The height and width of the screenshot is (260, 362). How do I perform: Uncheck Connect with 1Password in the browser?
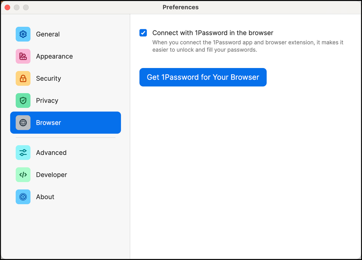[x=143, y=33]
